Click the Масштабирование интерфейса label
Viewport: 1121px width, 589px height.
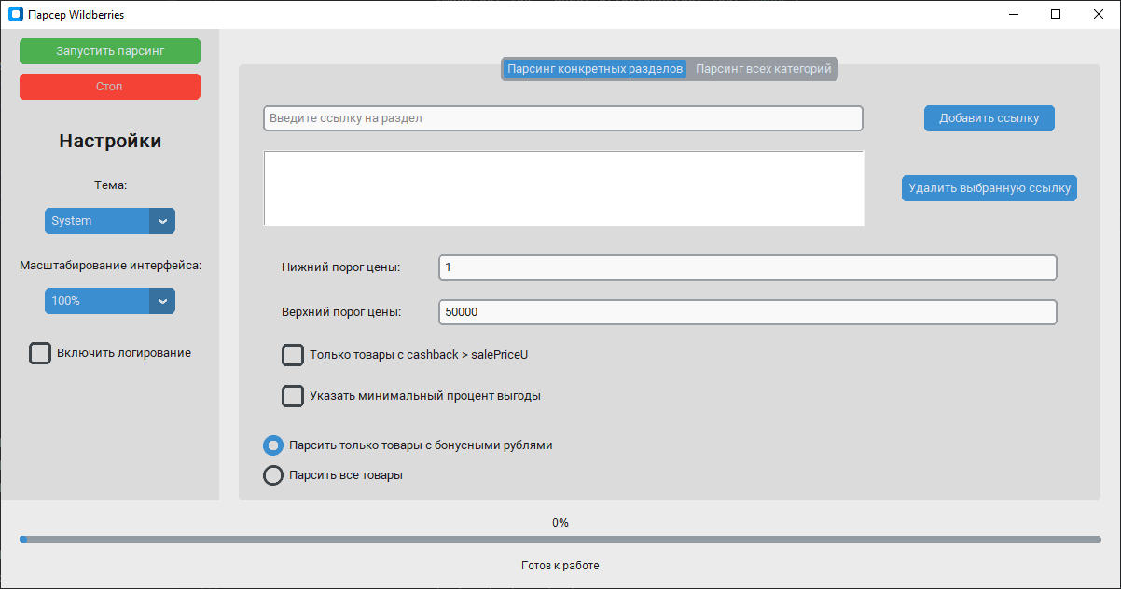(110, 266)
